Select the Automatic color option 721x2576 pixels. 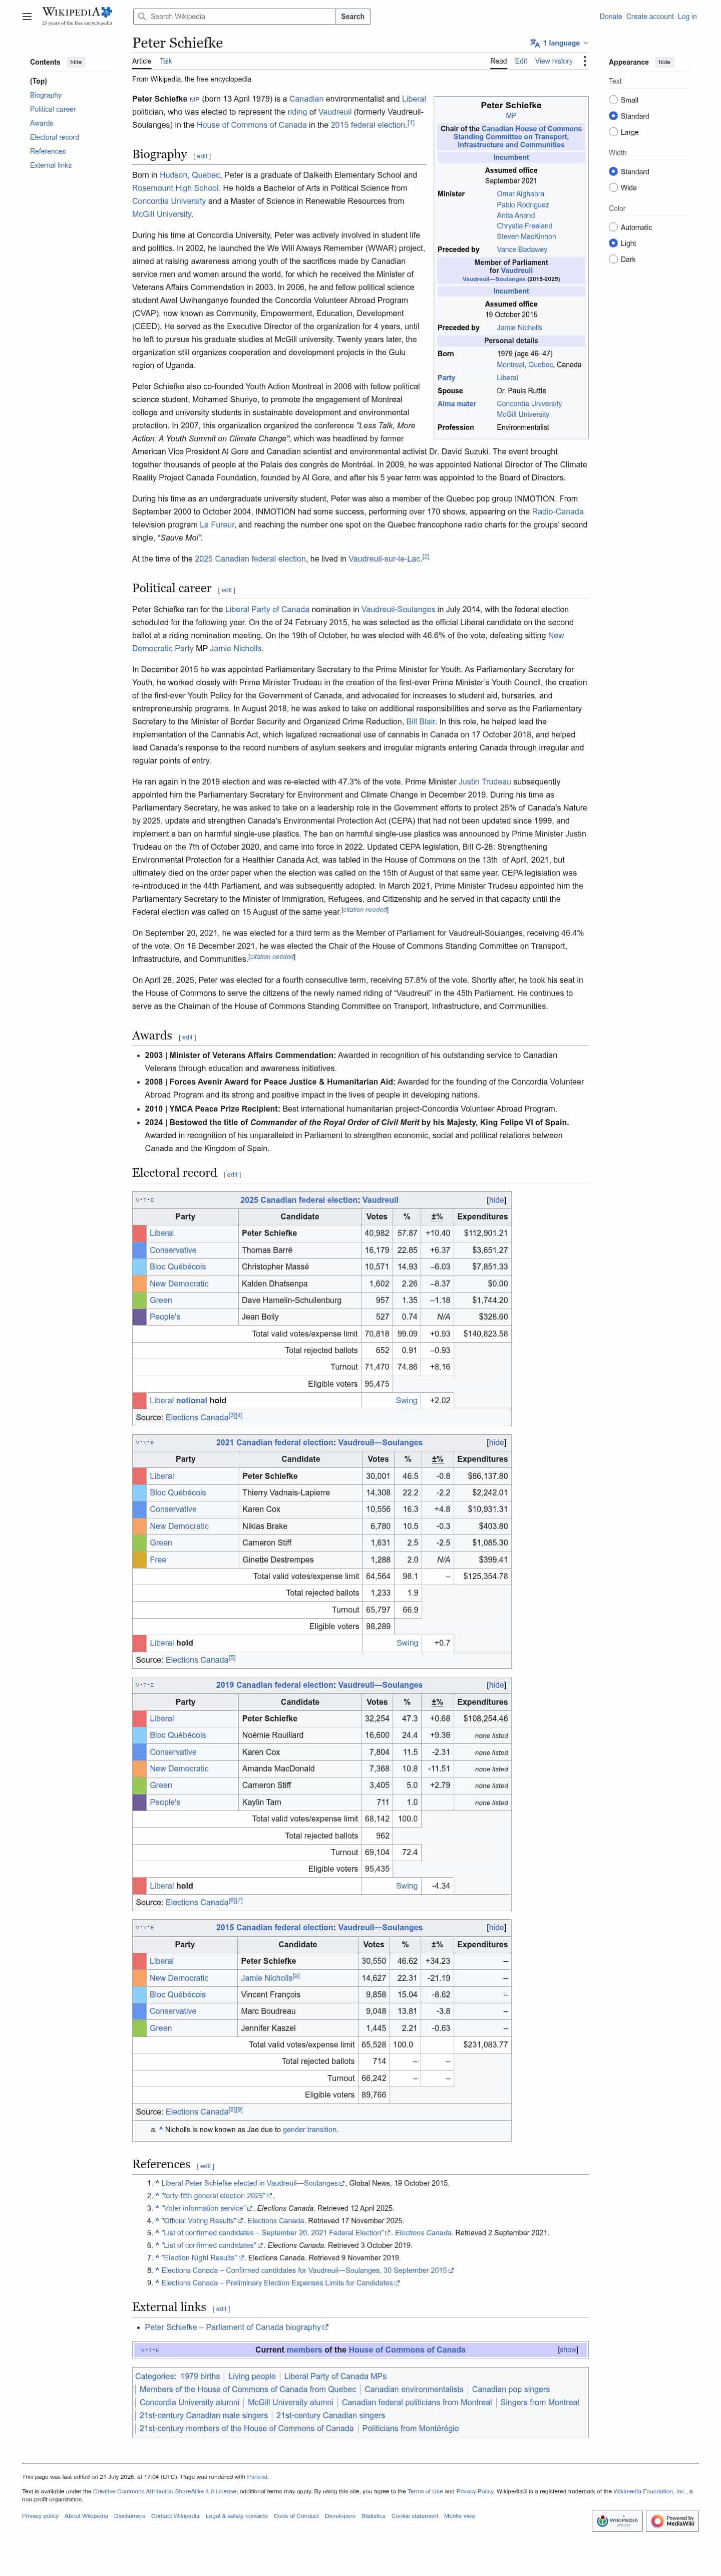[613, 228]
